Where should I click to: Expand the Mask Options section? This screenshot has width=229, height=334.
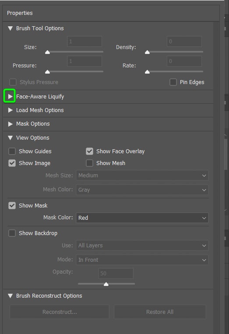tap(10, 124)
